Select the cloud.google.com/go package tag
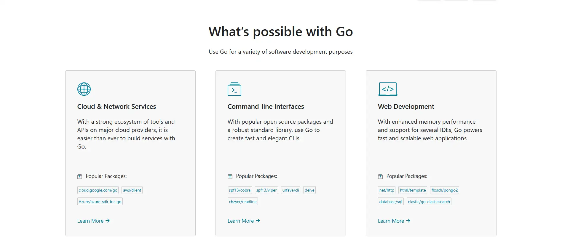 (98, 190)
